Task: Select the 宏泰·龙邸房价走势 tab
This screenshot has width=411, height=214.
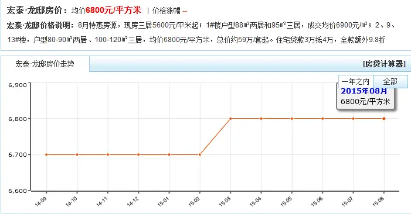Action: tap(45, 64)
